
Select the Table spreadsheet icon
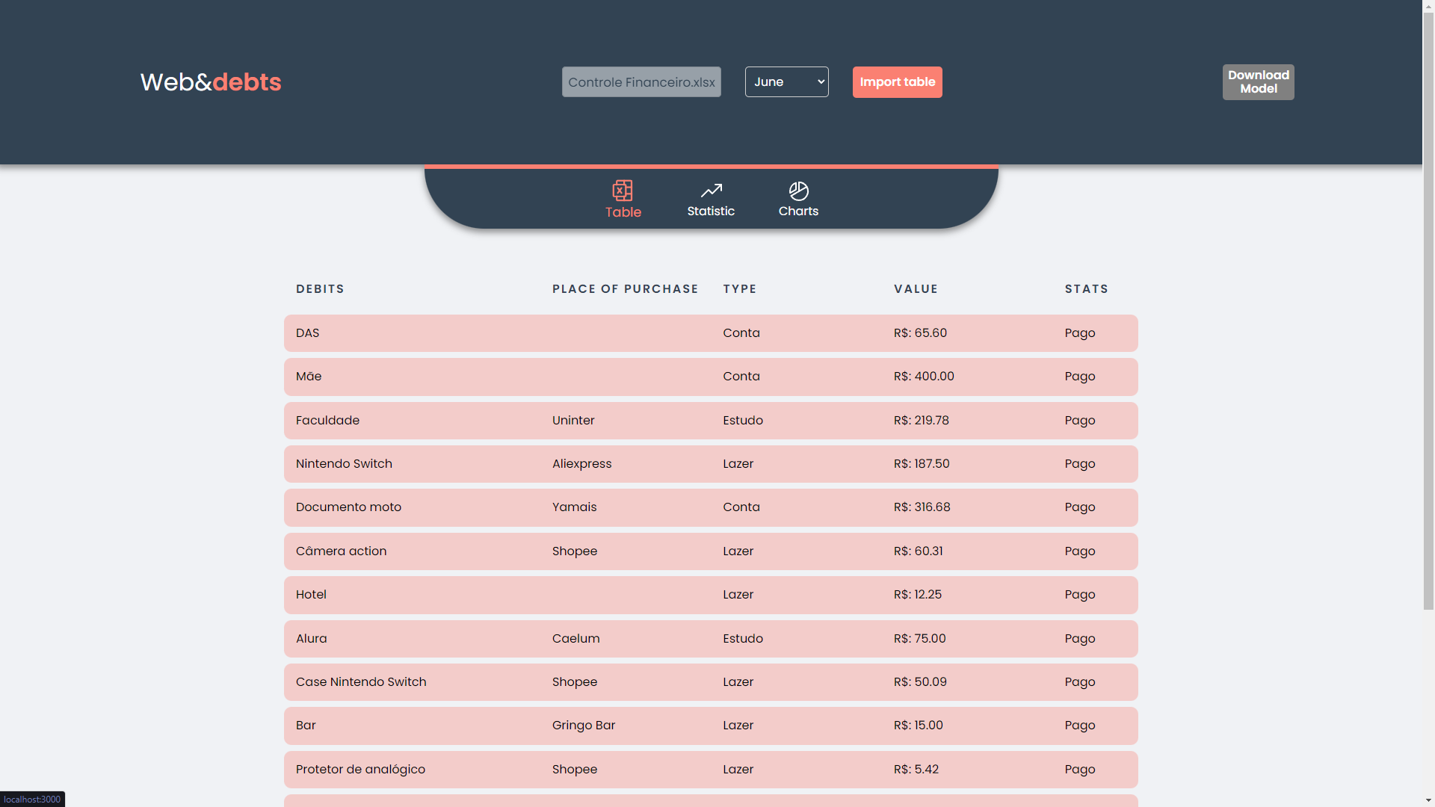(623, 191)
